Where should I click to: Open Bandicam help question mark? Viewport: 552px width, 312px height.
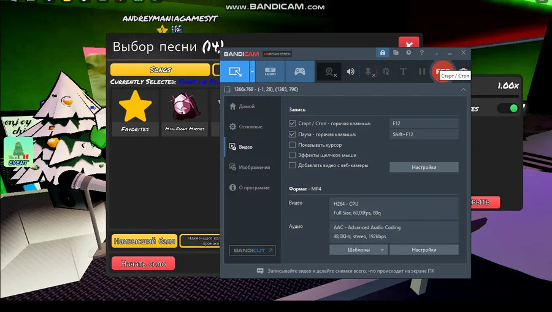(x=422, y=53)
